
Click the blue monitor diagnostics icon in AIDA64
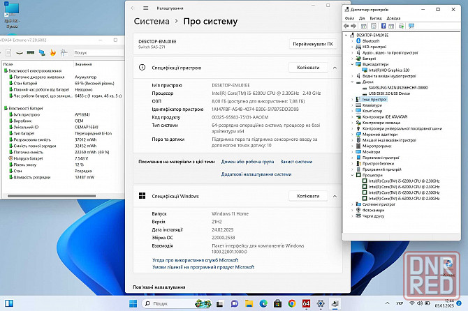click(x=42, y=53)
